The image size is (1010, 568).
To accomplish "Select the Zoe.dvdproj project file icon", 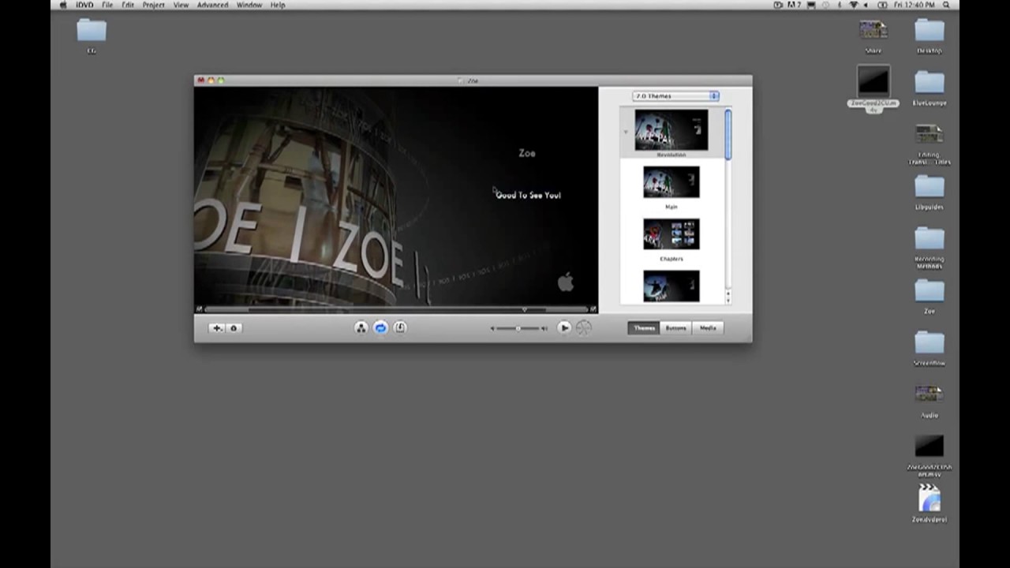I will coord(930,499).
